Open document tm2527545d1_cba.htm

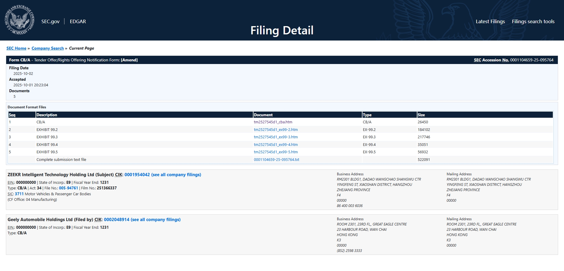point(273,122)
